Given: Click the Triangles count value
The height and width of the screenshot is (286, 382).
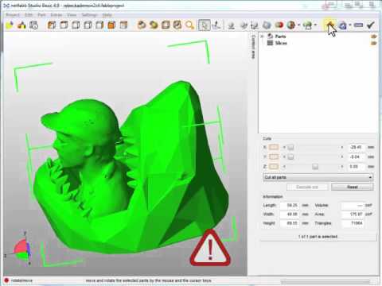Looking at the screenshot, I should click(x=352, y=223).
